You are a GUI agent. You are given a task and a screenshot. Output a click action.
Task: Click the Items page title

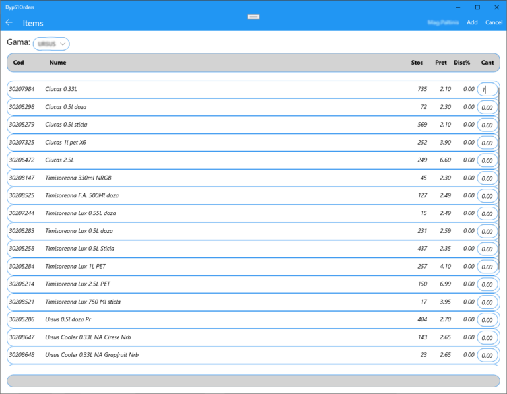click(33, 23)
